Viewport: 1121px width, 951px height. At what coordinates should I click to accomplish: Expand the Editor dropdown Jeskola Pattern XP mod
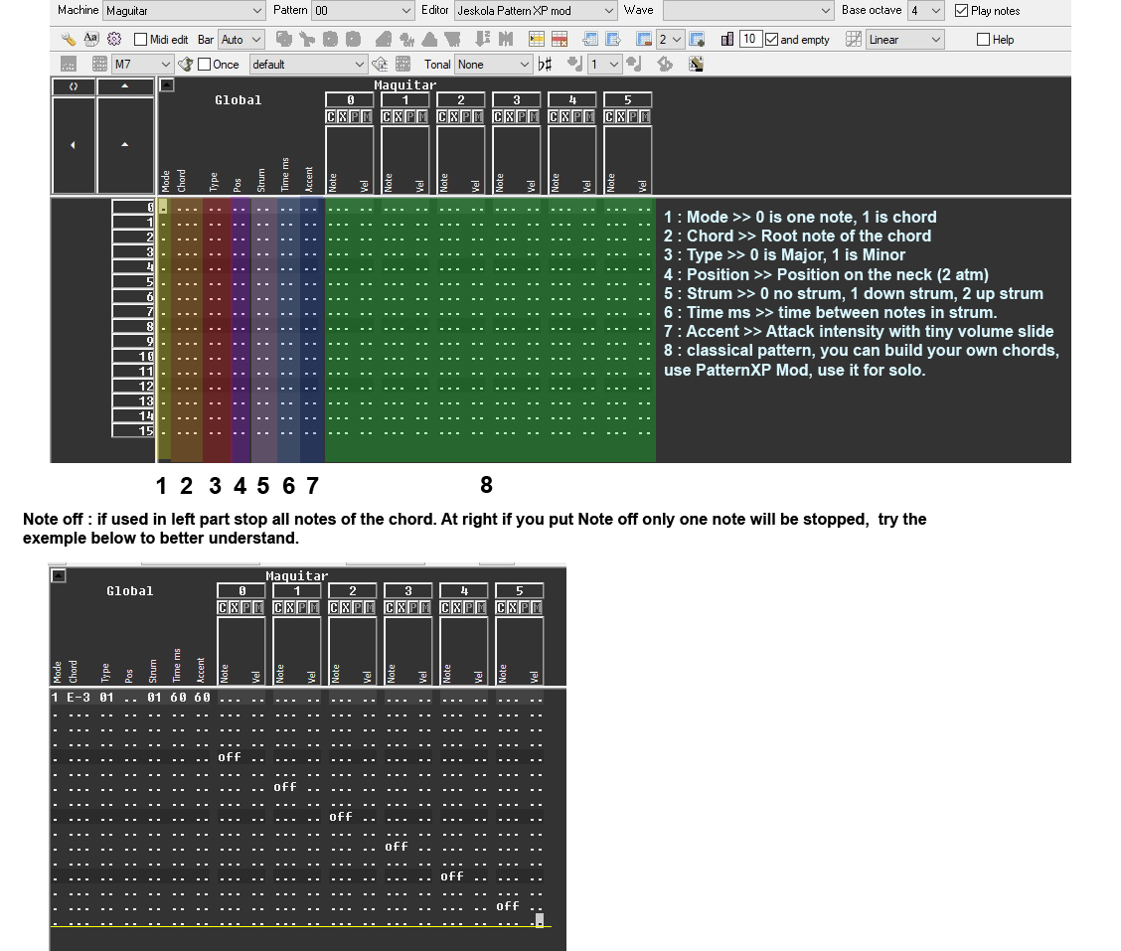click(535, 11)
